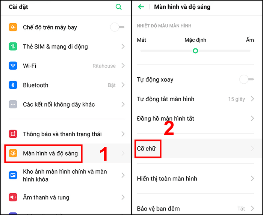Toggle the Tự động xoay switch
The image size is (263, 215).
[246, 80]
